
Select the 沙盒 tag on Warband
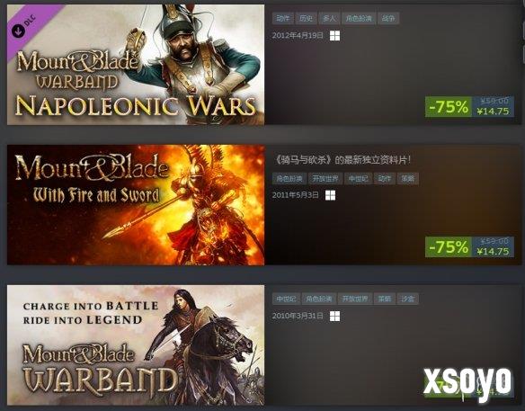(407, 299)
